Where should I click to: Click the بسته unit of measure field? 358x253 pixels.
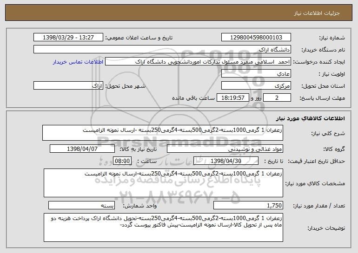point(81,205)
